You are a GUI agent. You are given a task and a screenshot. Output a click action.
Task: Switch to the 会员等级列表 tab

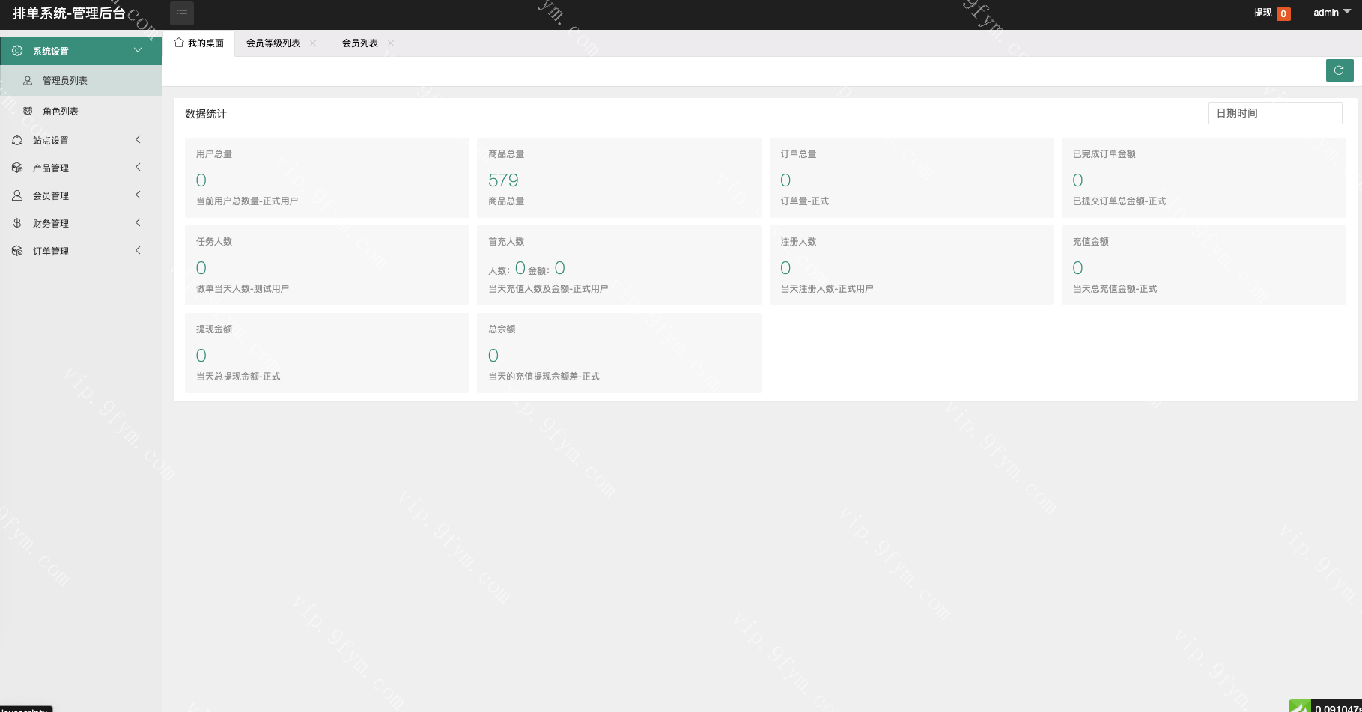click(x=273, y=43)
